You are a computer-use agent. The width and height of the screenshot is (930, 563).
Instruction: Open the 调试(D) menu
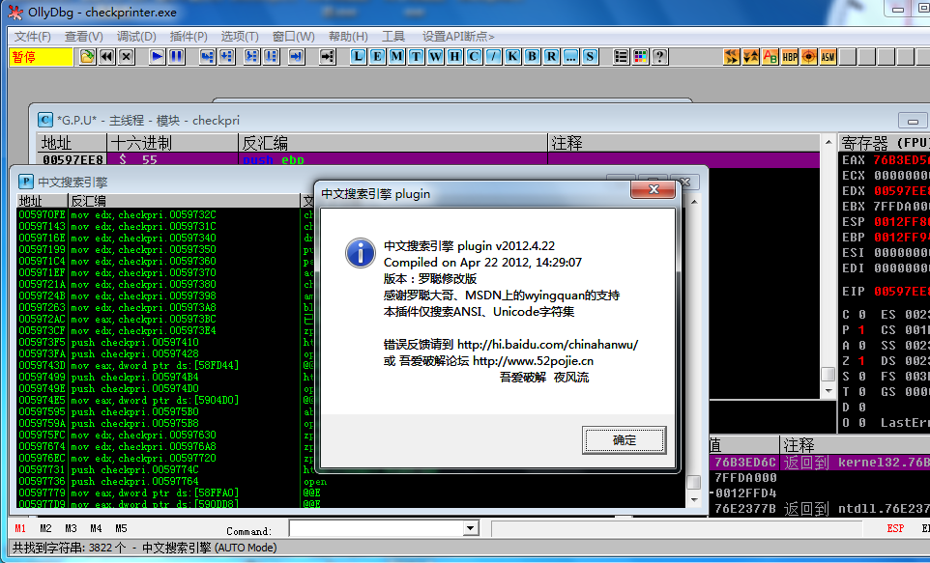(x=136, y=36)
